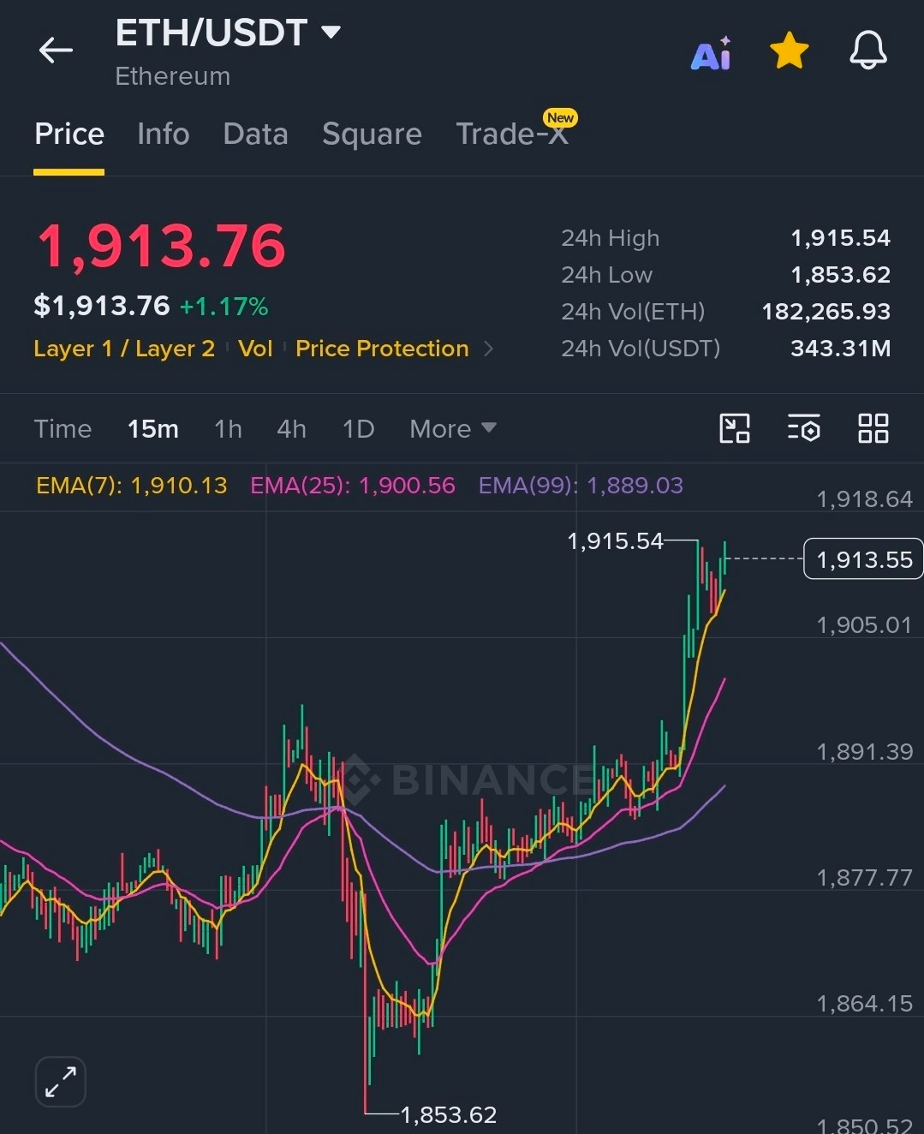Screen dimensions: 924x1134
Task: Select the 24h Low value 1,853.62
Action: coord(840,275)
